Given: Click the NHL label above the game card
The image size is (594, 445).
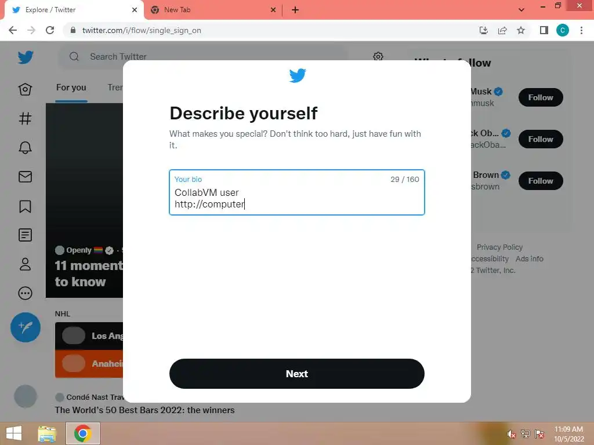Looking at the screenshot, I should point(63,313).
